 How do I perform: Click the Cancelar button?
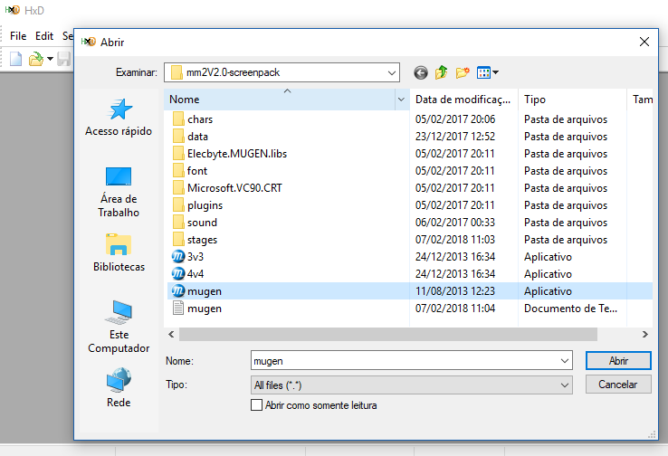pyautogui.click(x=618, y=385)
